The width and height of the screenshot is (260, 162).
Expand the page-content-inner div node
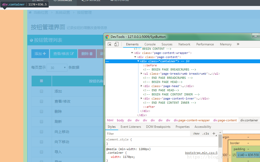point(142,98)
